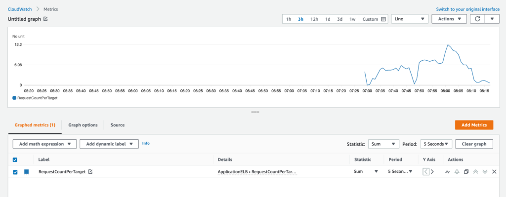Refresh the graph with the reload icon

coord(478,19)
